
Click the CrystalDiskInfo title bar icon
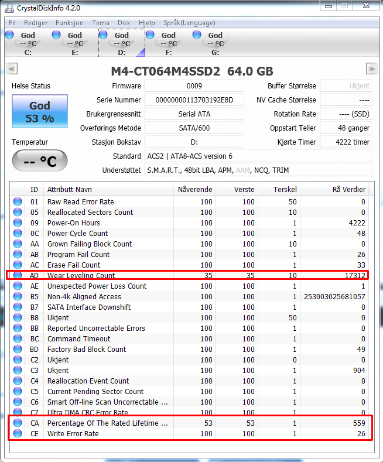click(9, 8)
